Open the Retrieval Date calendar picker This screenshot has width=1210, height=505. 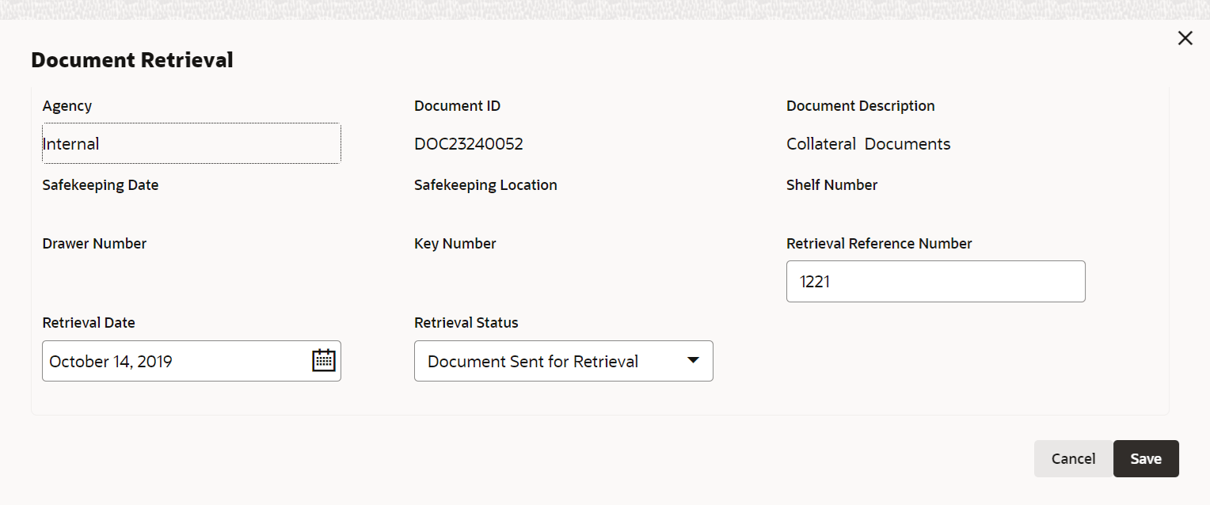coord(324,361)
